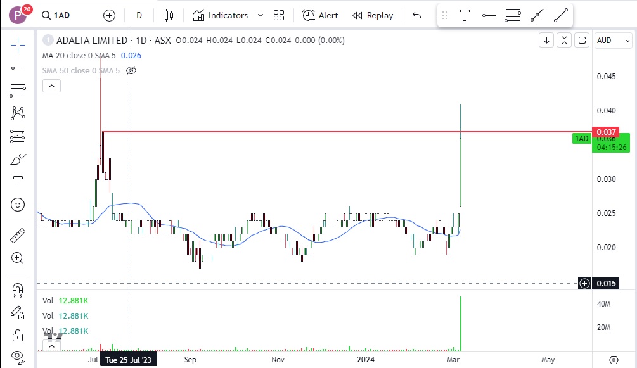Change the D timeframe interval
637x368 pixels.
coord(139,15)
